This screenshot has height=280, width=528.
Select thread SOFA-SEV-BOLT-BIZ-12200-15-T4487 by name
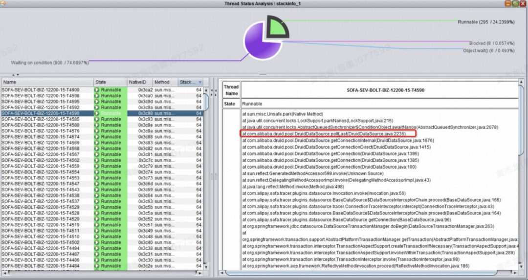[41, 254]
